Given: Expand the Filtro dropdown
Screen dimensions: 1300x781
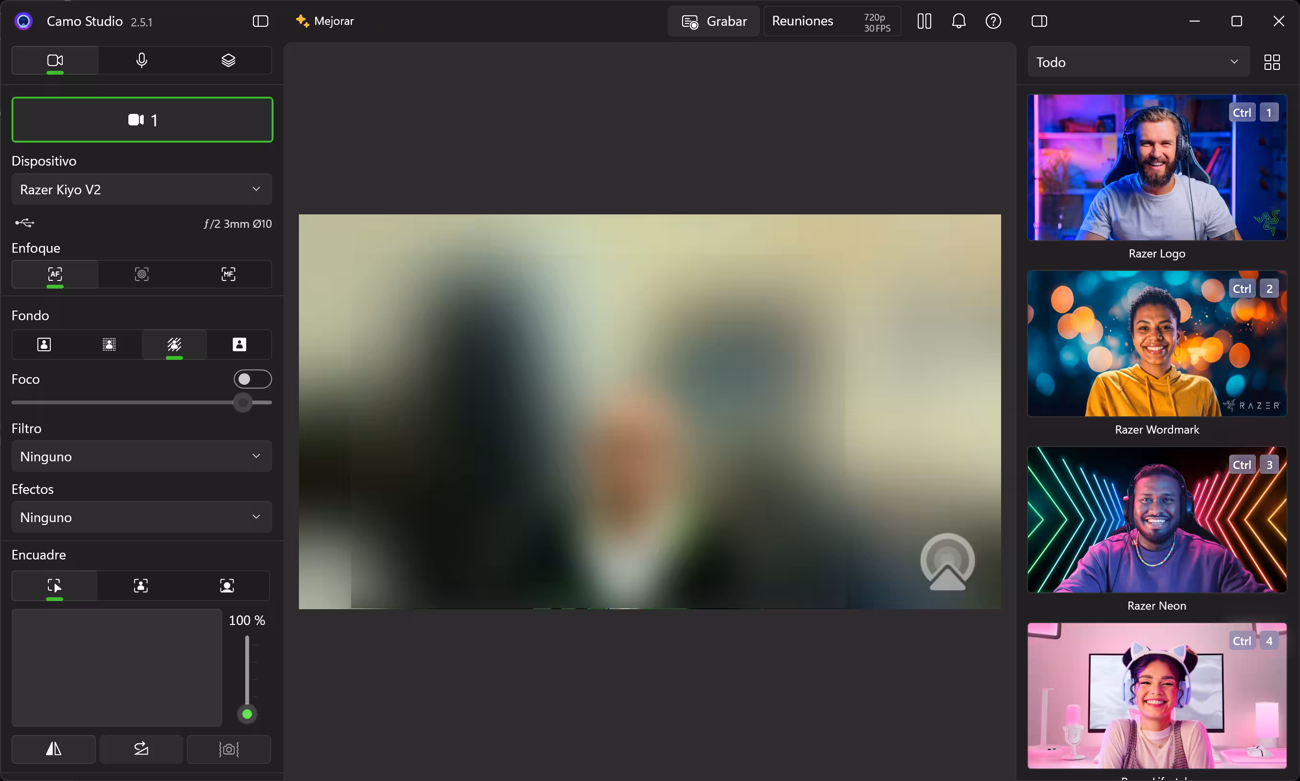Looking at the screenshot, I should (x=141, y=456).
